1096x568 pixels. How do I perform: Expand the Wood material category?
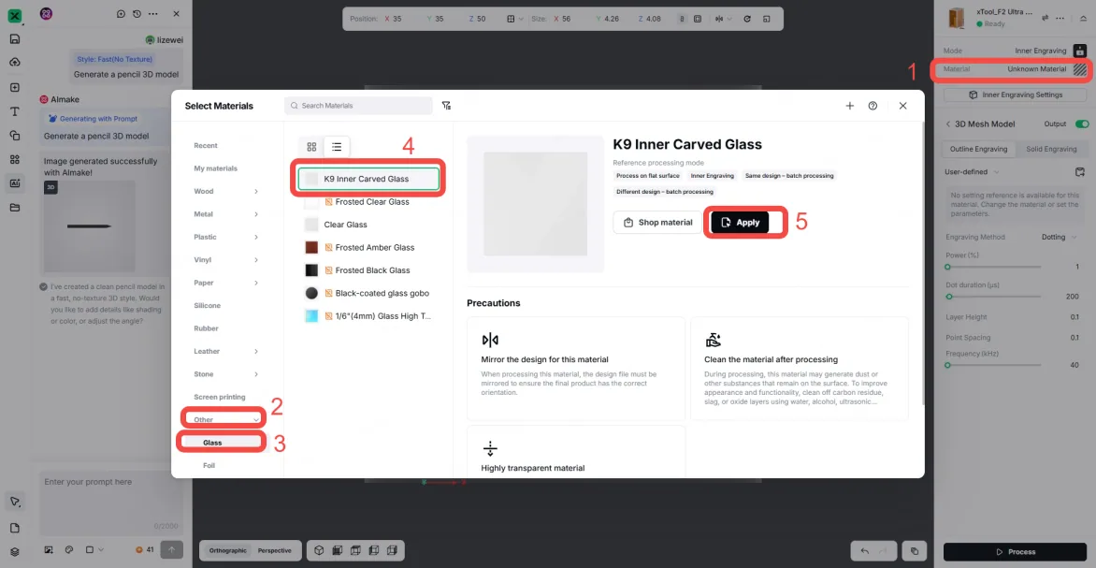click(225, 192)
